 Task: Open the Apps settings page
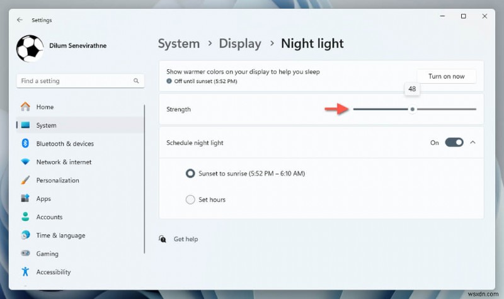tap(80, 198)
